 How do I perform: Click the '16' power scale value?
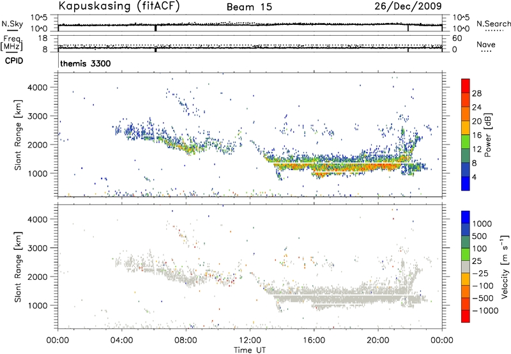point(477,135)
